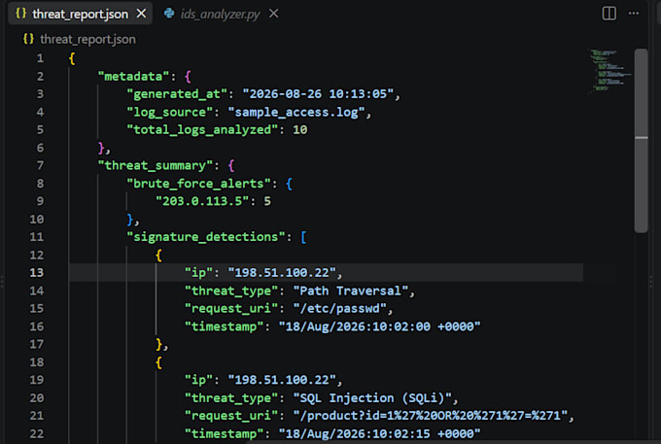Click the "2026-08-26 10:13:05" value
The width and height of the screenshot is (661, 444).
(x=318, y=94)
